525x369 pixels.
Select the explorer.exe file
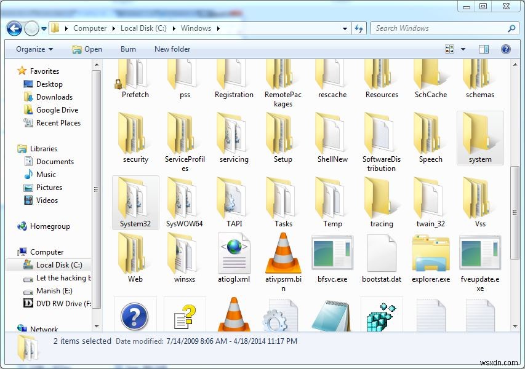(431, 258)
